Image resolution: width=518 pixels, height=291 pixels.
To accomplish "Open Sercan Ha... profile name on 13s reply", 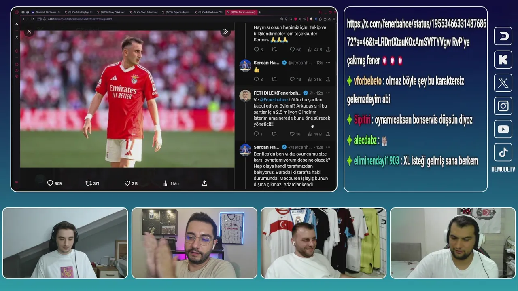I will click(x=266, y=63).
